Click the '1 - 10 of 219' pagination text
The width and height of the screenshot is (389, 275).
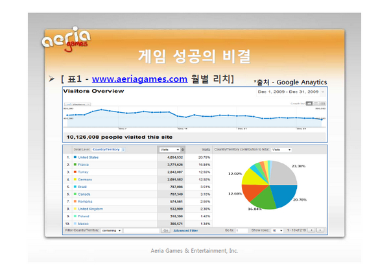(296, 230)
